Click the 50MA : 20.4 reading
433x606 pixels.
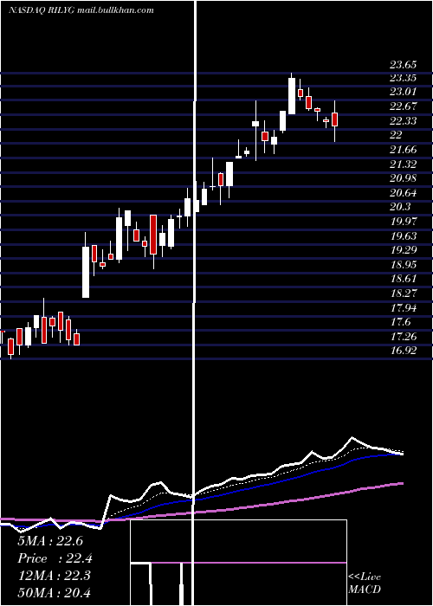[x=54, y=592]
